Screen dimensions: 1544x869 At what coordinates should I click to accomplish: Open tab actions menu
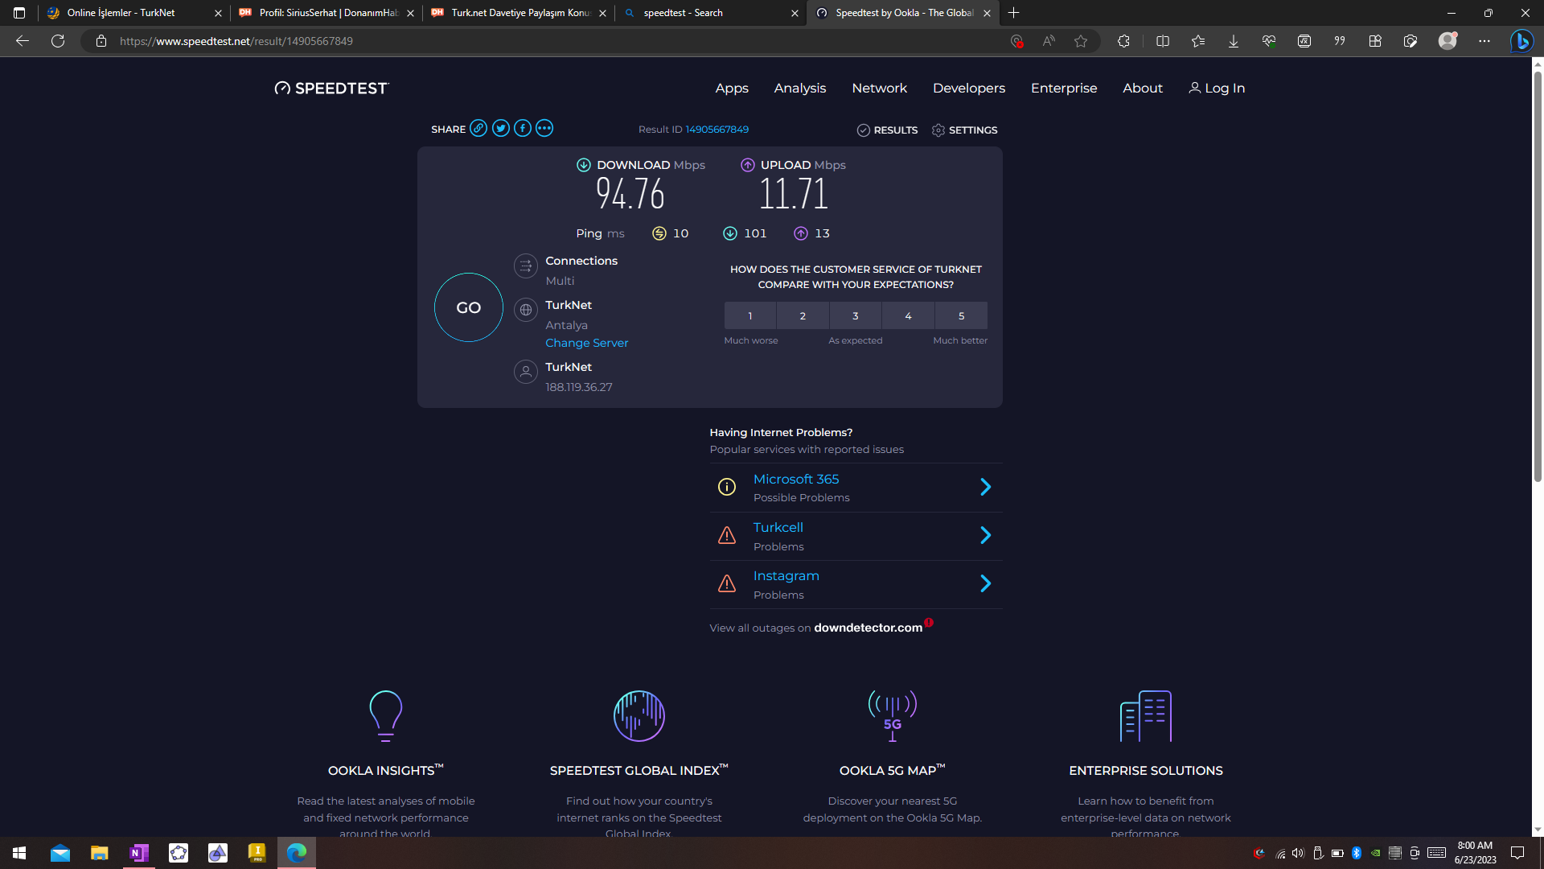(x=19, y=13)
